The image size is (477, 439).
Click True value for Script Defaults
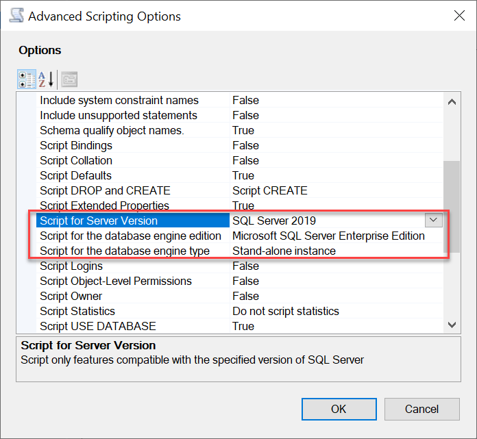[243, 175]
